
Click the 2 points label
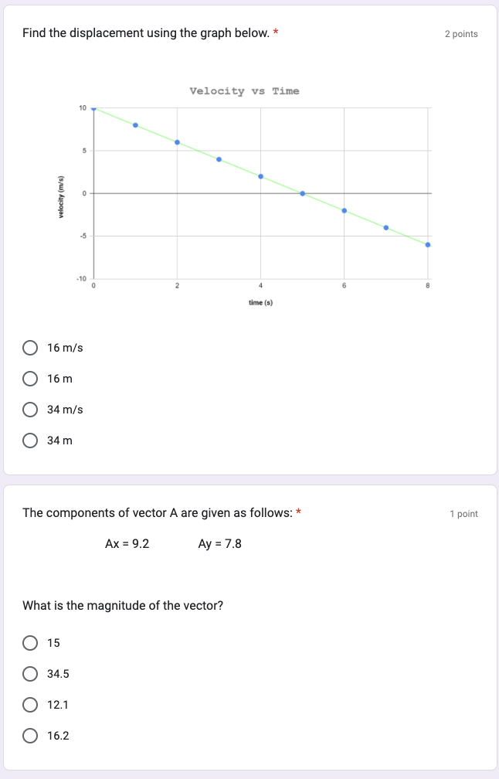click(x=461, y=33)
